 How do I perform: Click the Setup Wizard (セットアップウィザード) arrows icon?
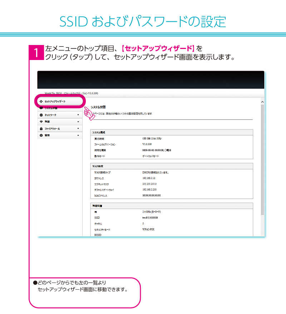pos(41,101)
